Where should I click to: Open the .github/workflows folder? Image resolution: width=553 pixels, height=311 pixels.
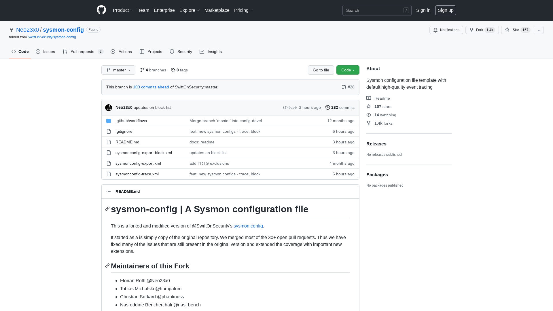[131, 121]
